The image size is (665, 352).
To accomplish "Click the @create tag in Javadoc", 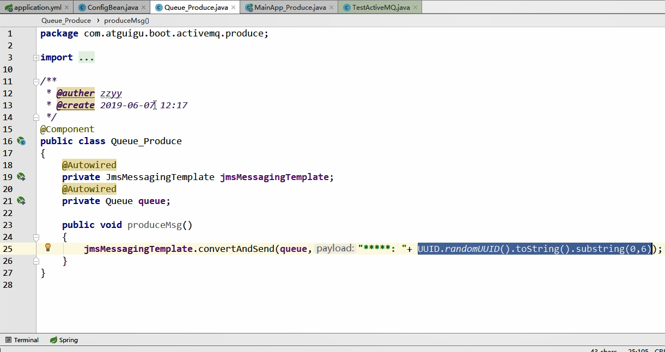I will click(x=76, y=106).
